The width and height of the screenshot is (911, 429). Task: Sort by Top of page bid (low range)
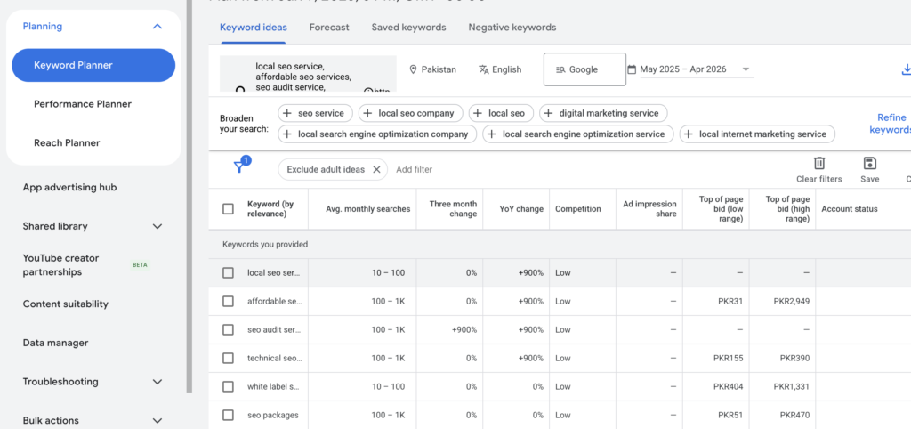coord(721,209)
